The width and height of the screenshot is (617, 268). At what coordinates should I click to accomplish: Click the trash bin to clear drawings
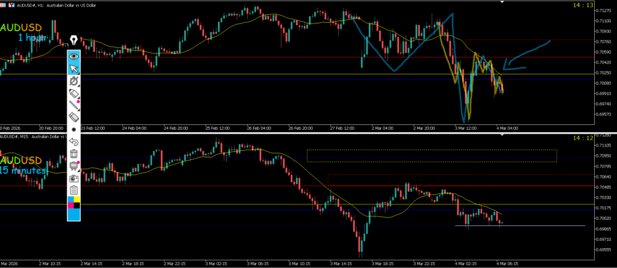(74, 154)
